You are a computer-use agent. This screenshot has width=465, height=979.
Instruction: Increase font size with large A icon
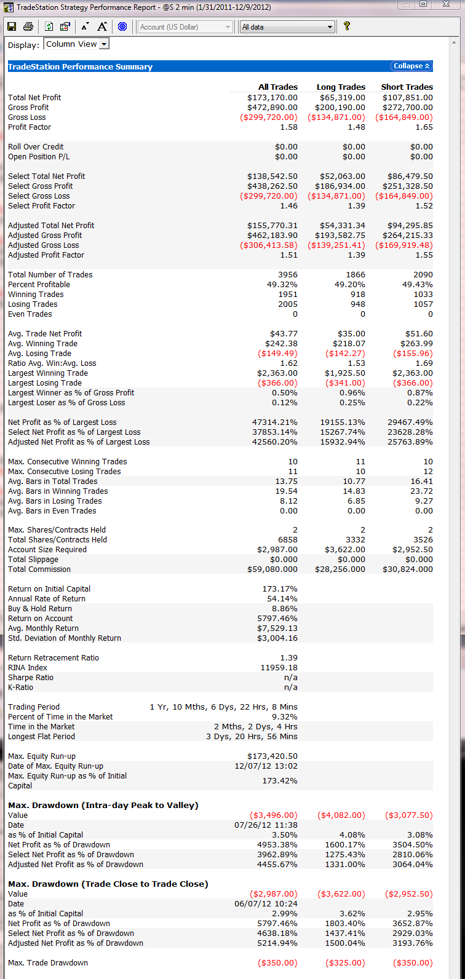point(102,26)
